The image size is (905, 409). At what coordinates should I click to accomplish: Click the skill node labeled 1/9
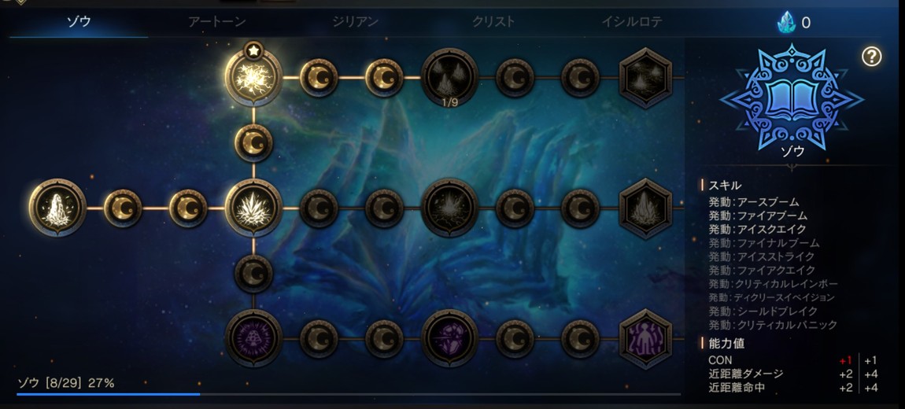coord(449,78)
